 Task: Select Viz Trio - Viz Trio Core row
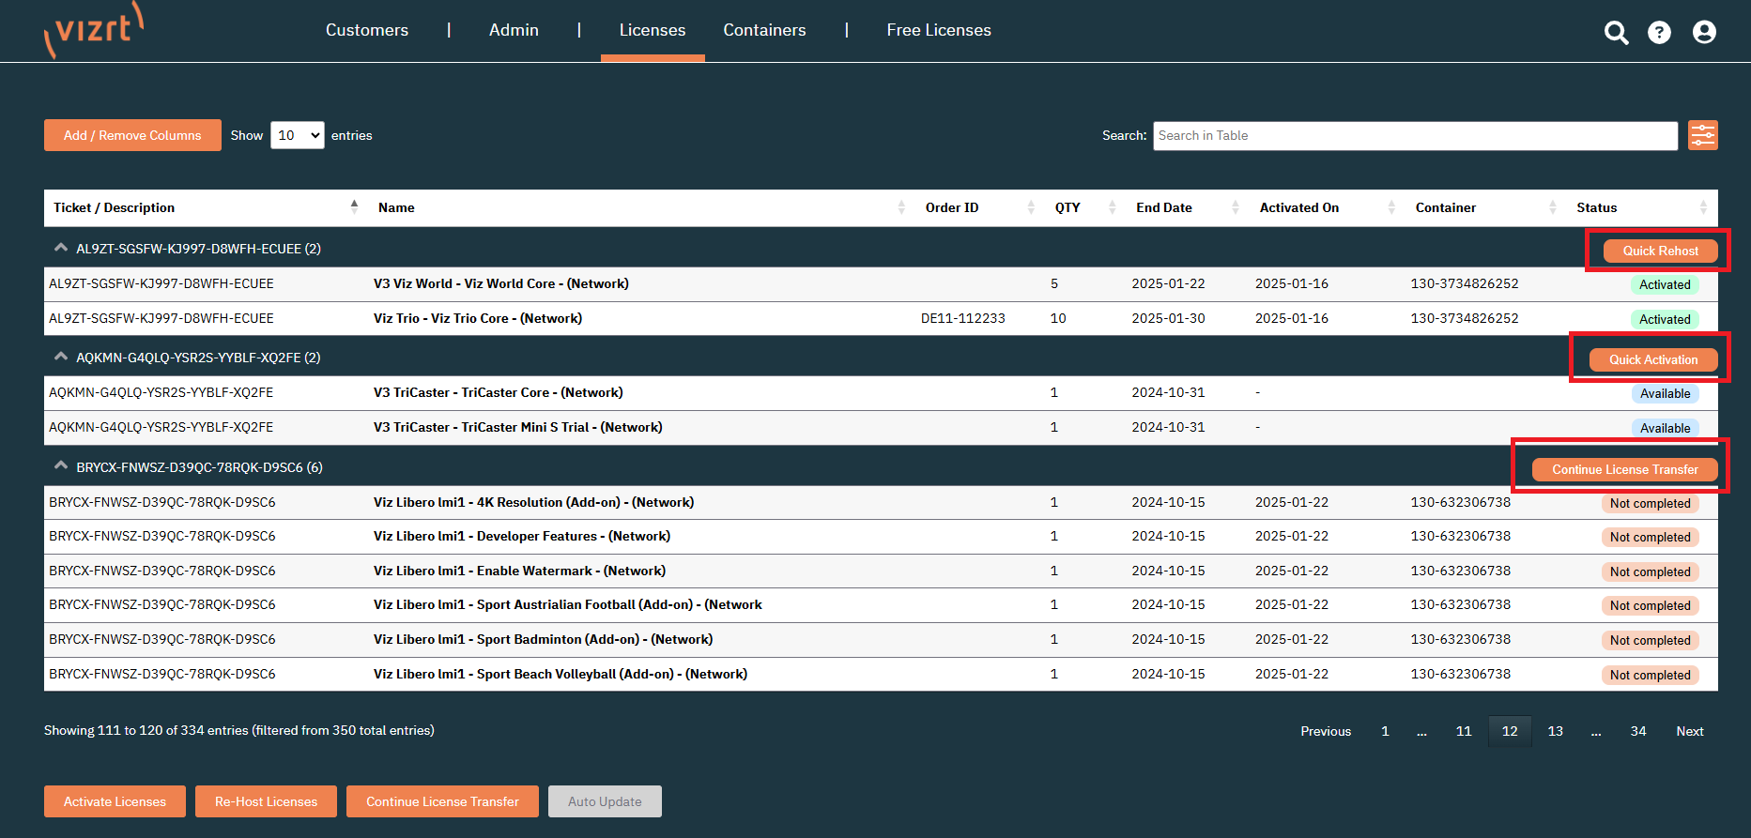pos(881,318)
